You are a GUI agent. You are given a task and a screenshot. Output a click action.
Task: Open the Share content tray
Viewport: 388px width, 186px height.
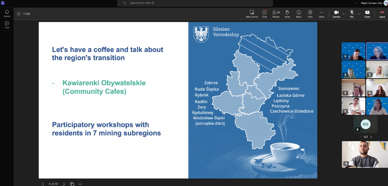pos(367,14)
